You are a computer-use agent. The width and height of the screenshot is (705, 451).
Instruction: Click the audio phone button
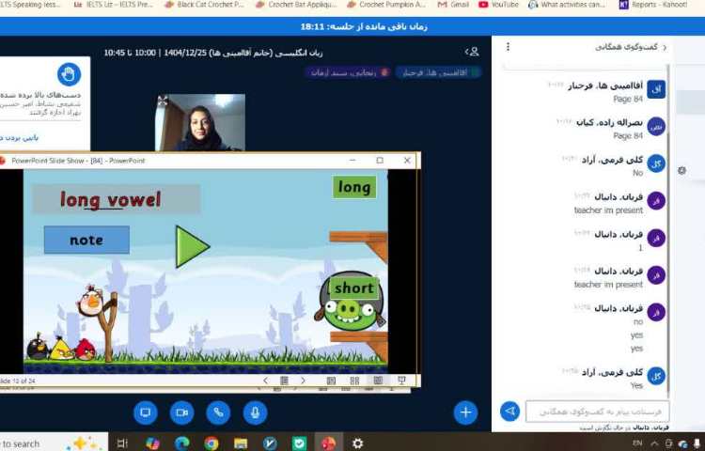tap(218, 412)
